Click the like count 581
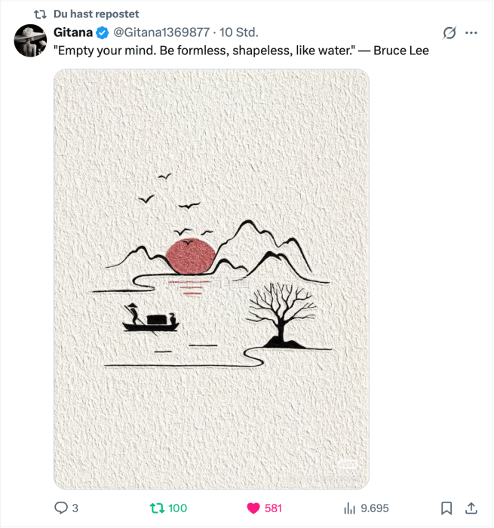Image resolution: width=494 pixels, height=528 pixels. pyautogui.click(x=273, y=508)
